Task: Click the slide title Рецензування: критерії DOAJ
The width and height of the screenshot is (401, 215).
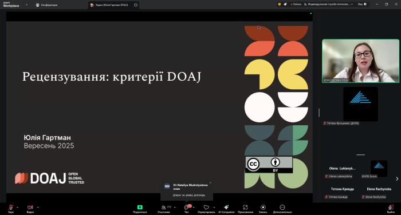Action: point(112,77)
